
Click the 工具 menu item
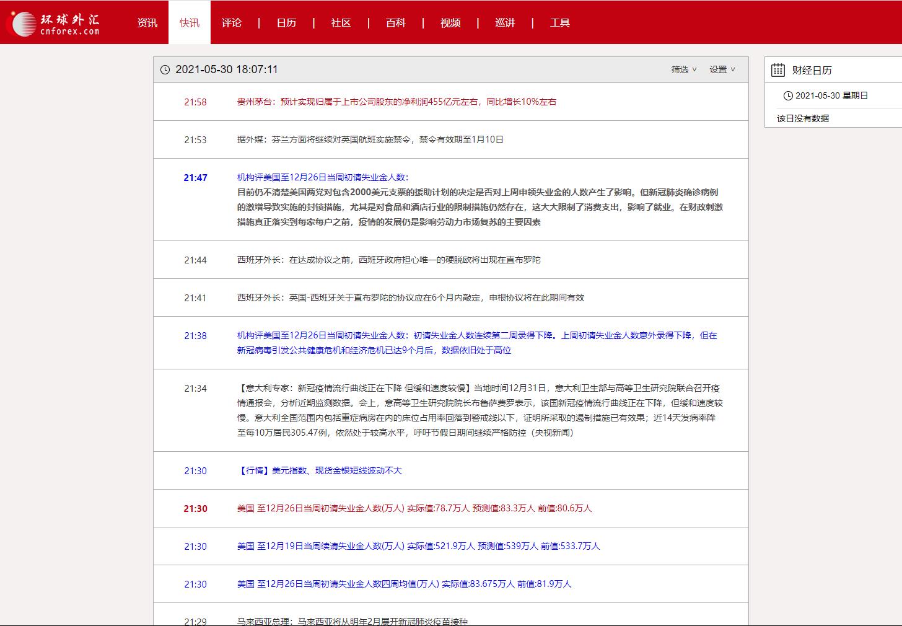click(559, 23)
